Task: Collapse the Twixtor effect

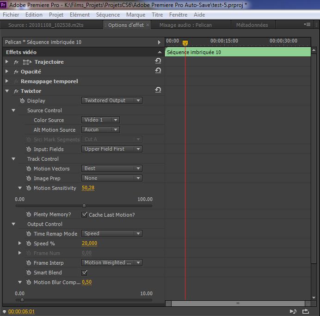Action: pyautogui.click(x=7, y=91)
